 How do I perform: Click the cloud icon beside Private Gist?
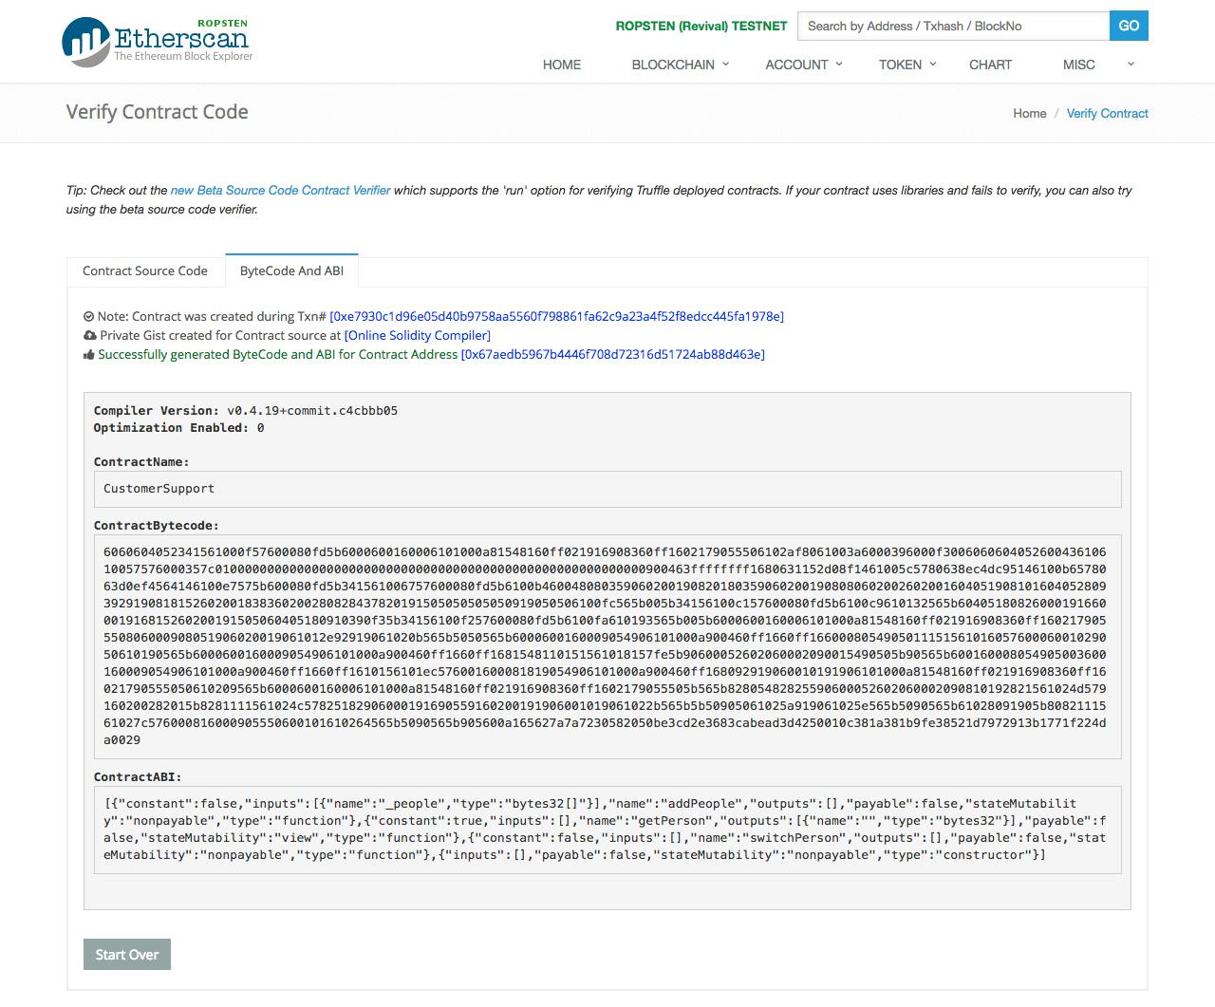[89, 335]
